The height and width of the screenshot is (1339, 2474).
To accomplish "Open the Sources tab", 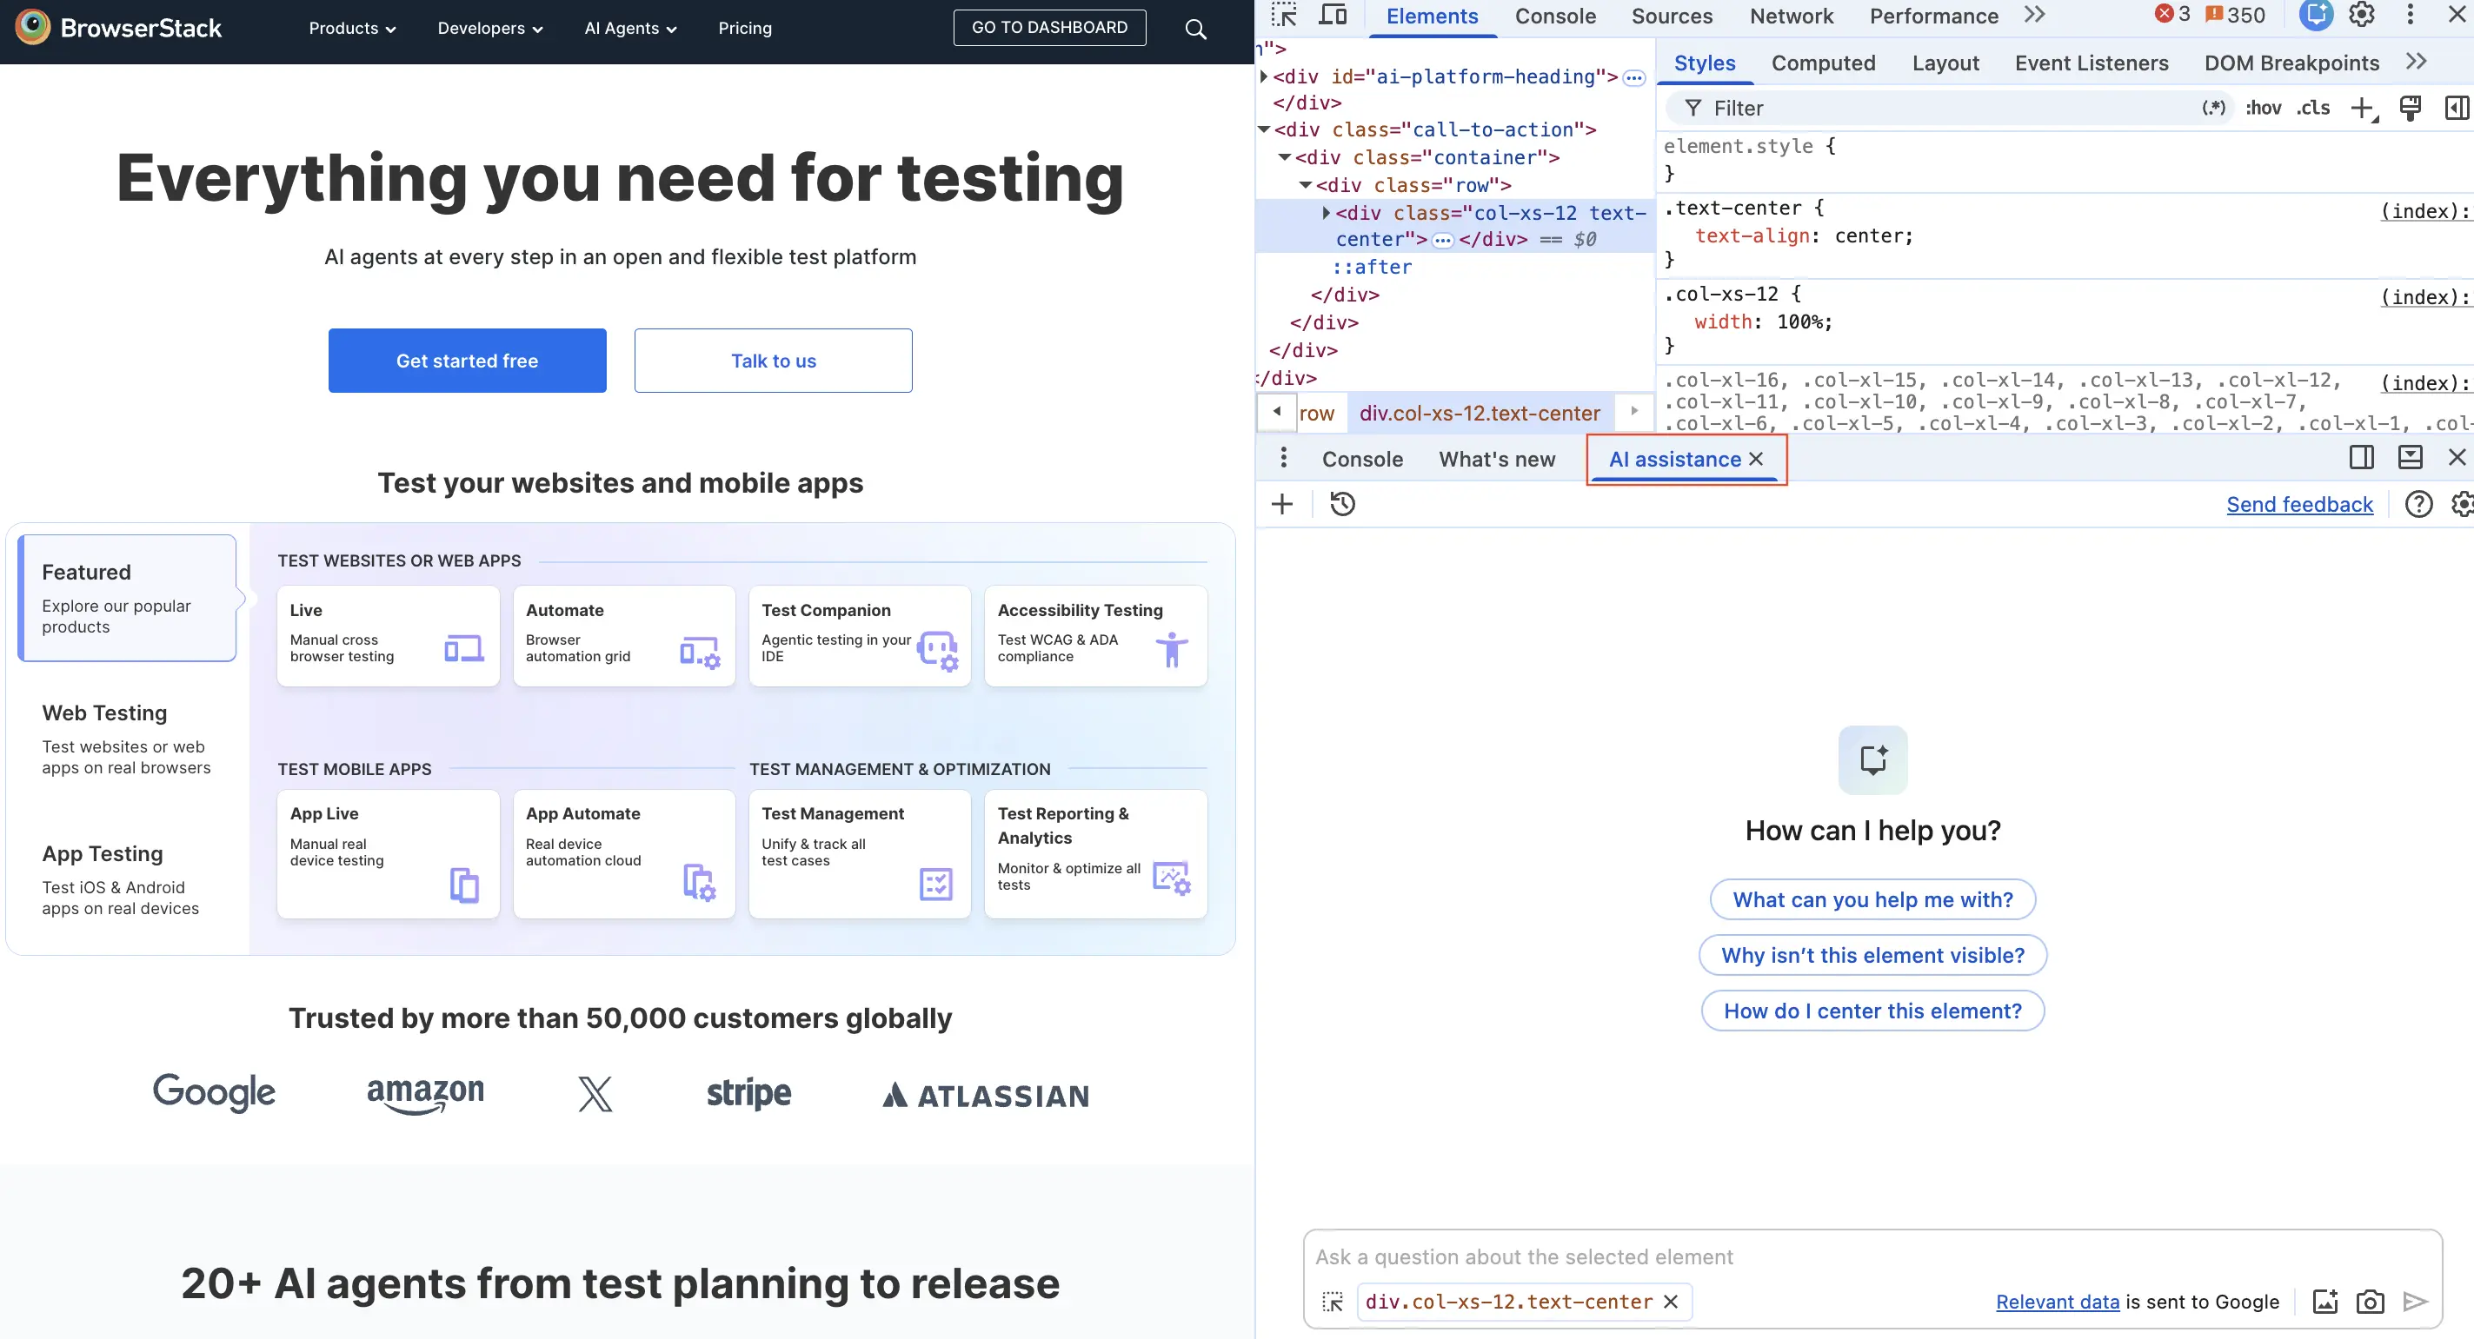I will click(x=1671, y=17).
